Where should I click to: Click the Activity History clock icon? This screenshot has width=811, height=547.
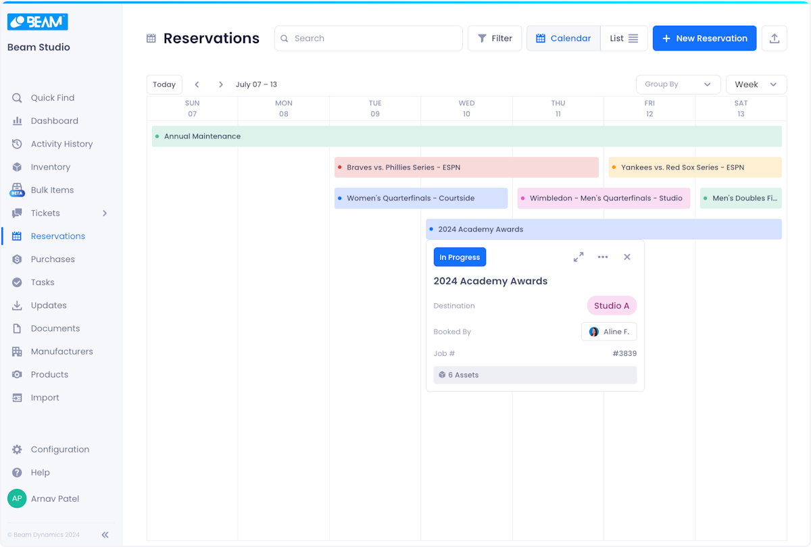click(17, 144)
